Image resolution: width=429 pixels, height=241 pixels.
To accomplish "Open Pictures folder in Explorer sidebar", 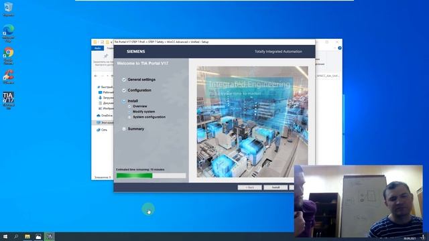I will (106, 108).
